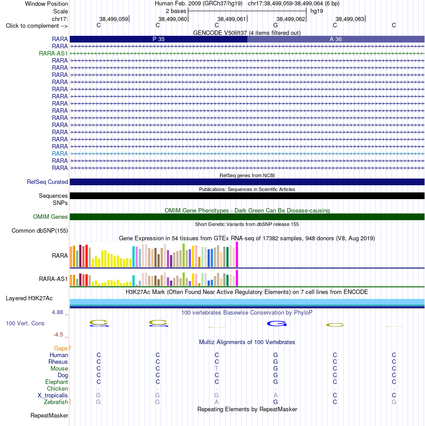The height and width of the screenshot is (426, 425).
Task: Click the 'X_tropicalis' alignment row label
Action: click(x=53, y=395)
